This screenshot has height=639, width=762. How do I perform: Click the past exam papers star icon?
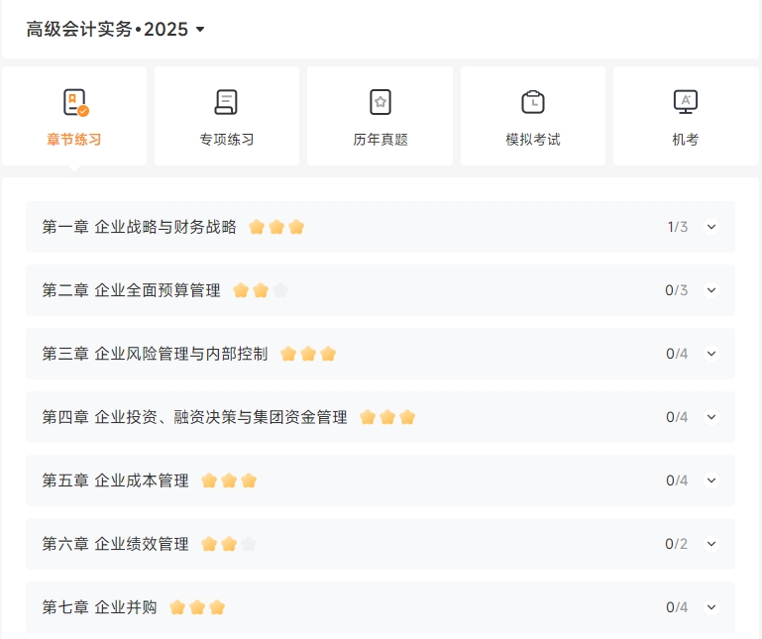(x=380, y=102)
